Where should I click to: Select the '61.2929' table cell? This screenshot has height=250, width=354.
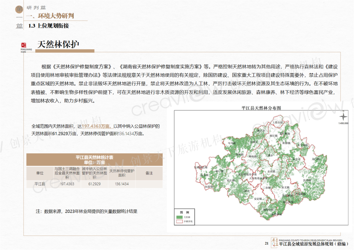click(x=95, y=184)
